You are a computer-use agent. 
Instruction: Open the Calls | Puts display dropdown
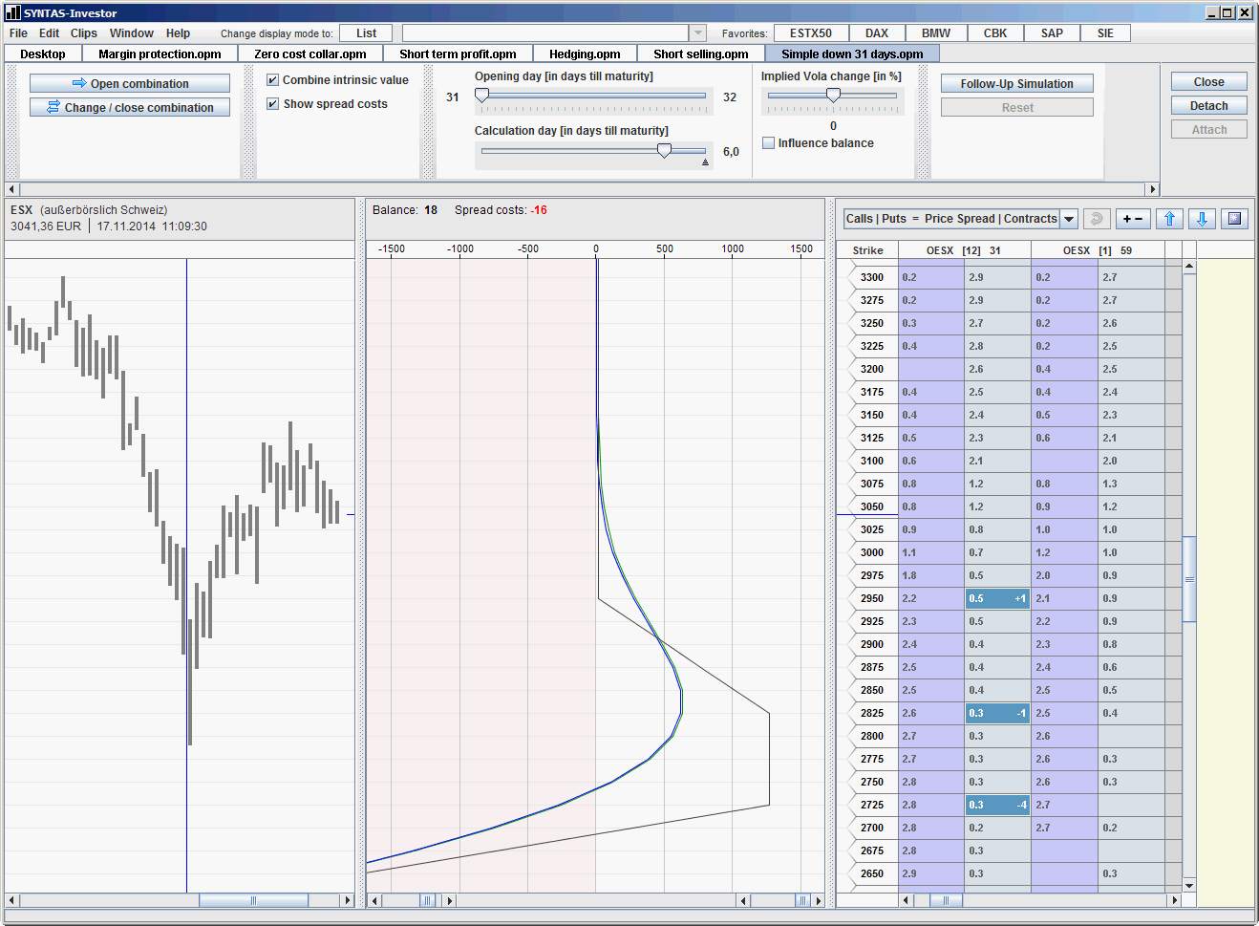pyautogui.click(x=1069, y=219)
